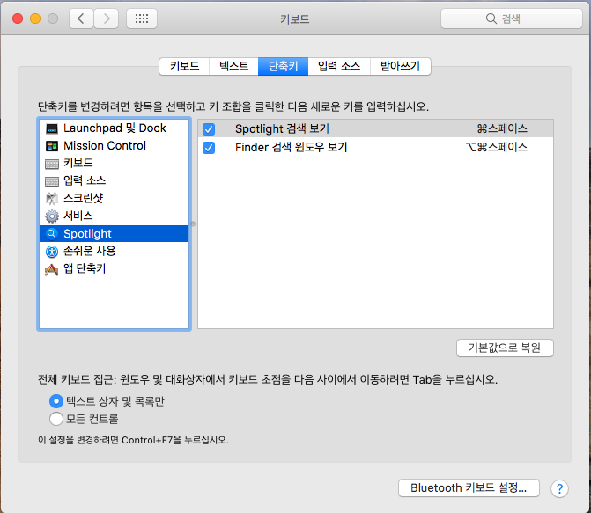Click the ⌘스페이스 key combination
The width and height of the screenshot is (591, 513).
502,128
